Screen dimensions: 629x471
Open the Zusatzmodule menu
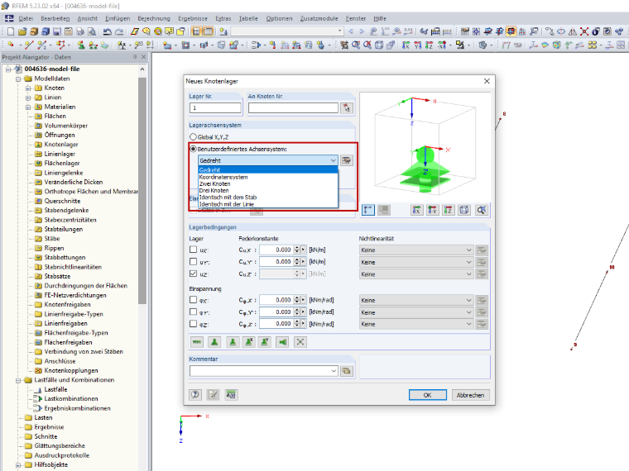[319, 18]
